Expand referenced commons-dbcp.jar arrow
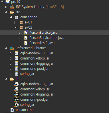The image size is (109, 113). pos(11,58)
